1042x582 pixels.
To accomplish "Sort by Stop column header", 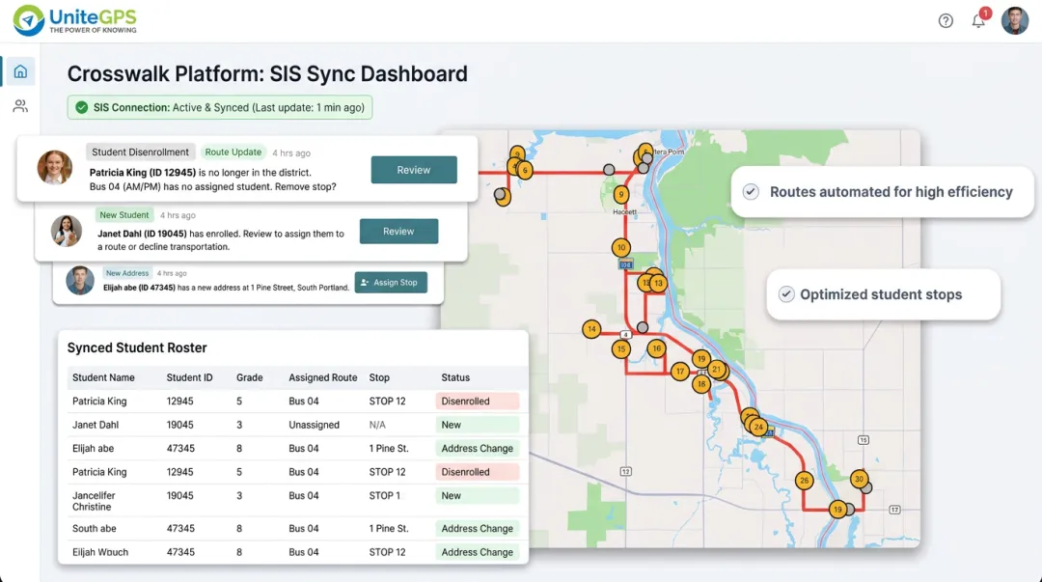I will 379,377.
